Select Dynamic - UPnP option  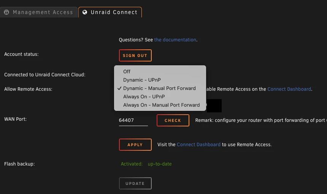[x=160, y=80]
